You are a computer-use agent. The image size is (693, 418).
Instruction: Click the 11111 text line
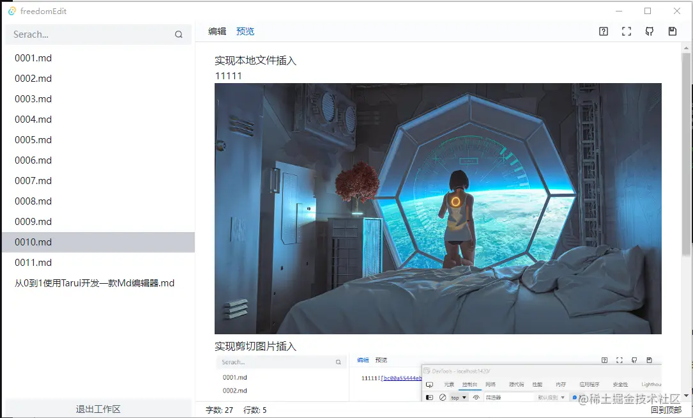229,76
